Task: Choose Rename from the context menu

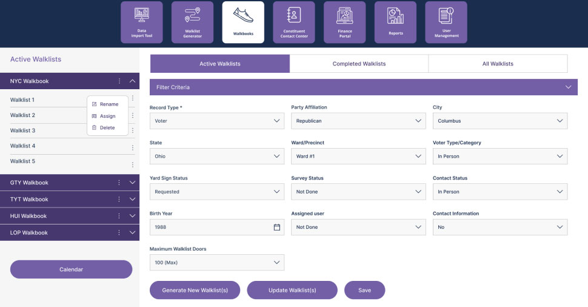Action: click(109, 104)
